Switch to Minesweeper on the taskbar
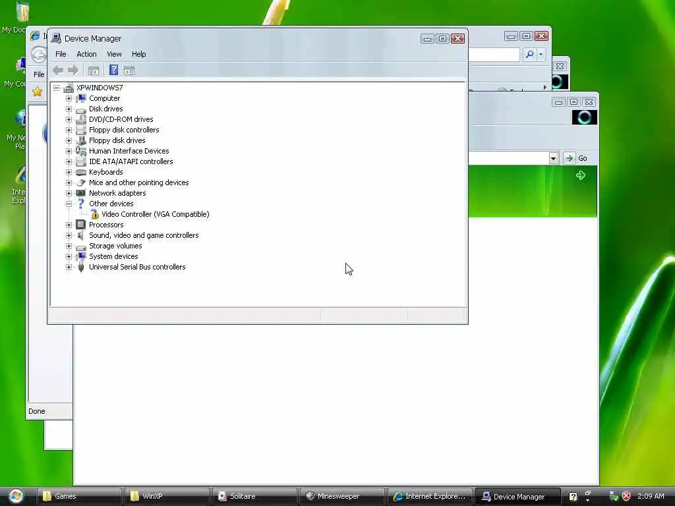 tap(343, 496)
